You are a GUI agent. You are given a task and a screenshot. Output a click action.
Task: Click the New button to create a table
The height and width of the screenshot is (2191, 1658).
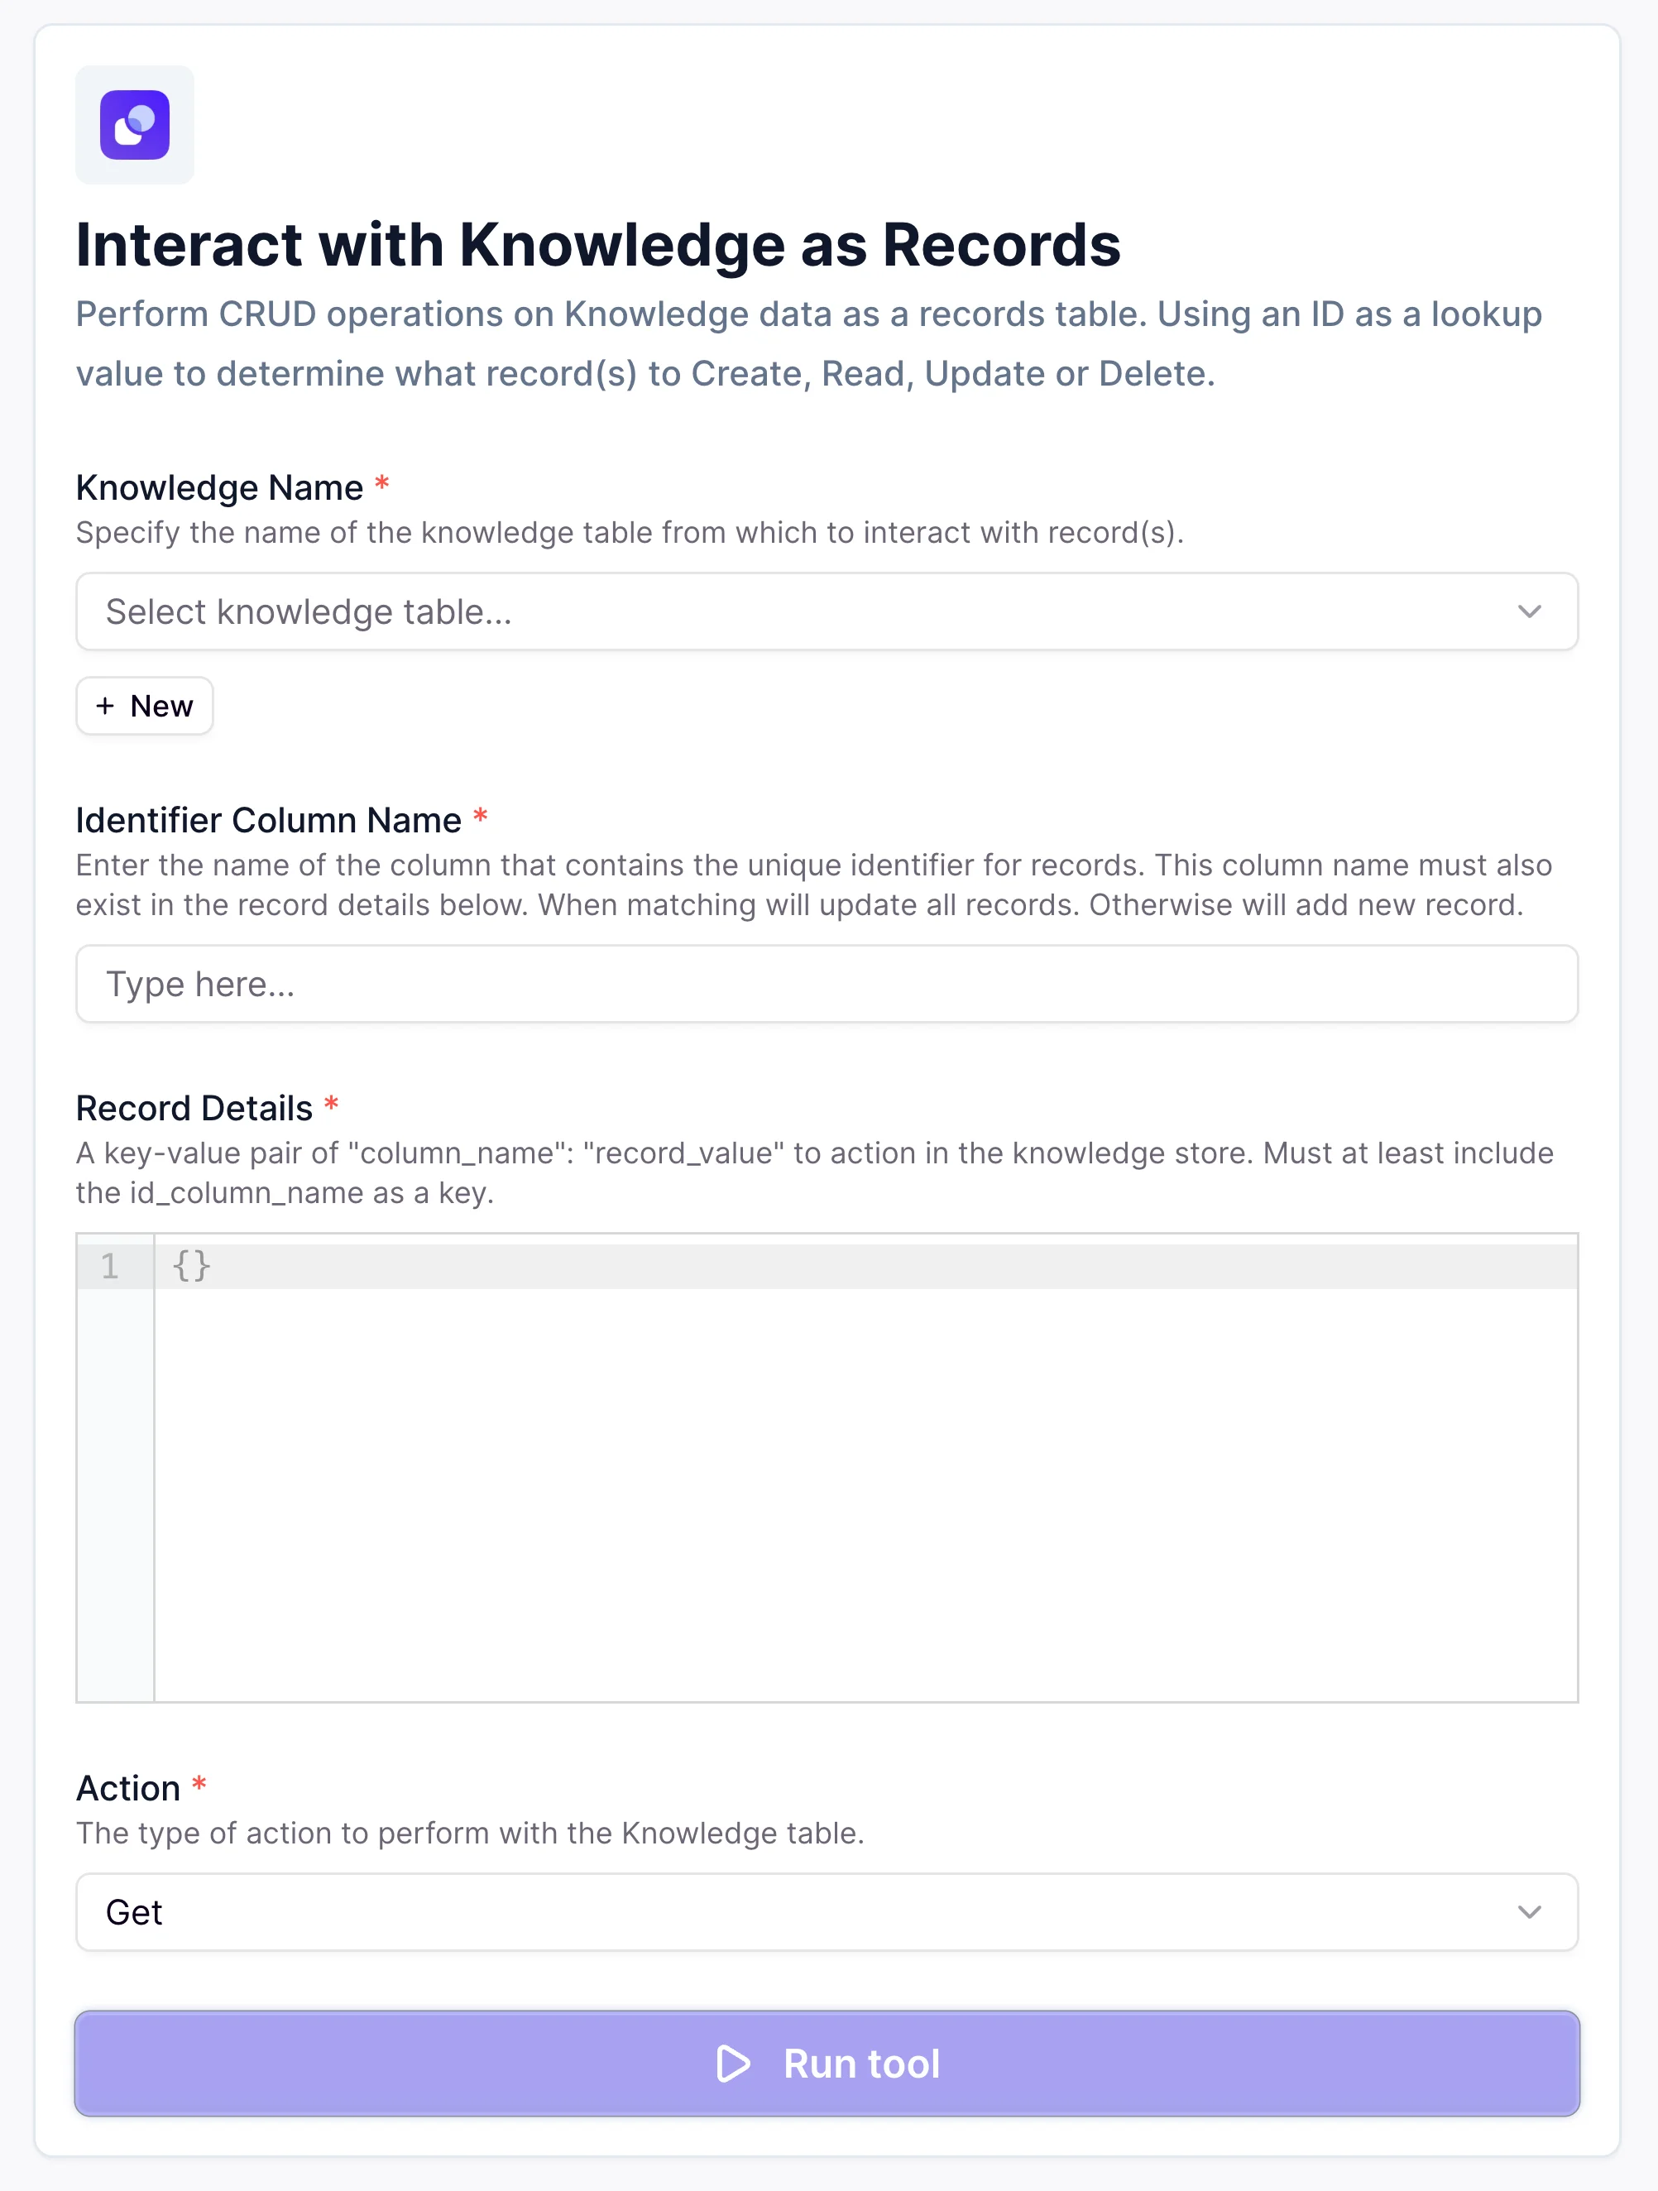coord(144,705)
